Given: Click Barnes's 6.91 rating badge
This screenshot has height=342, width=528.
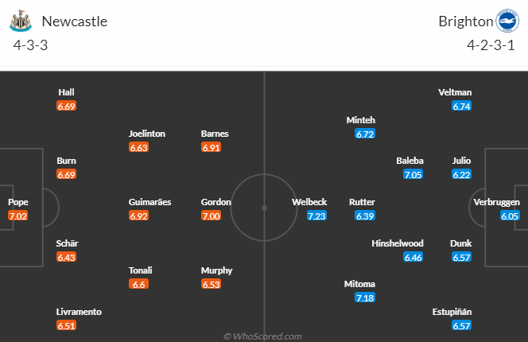Looking at the screenshot, I should pos(212,147).
